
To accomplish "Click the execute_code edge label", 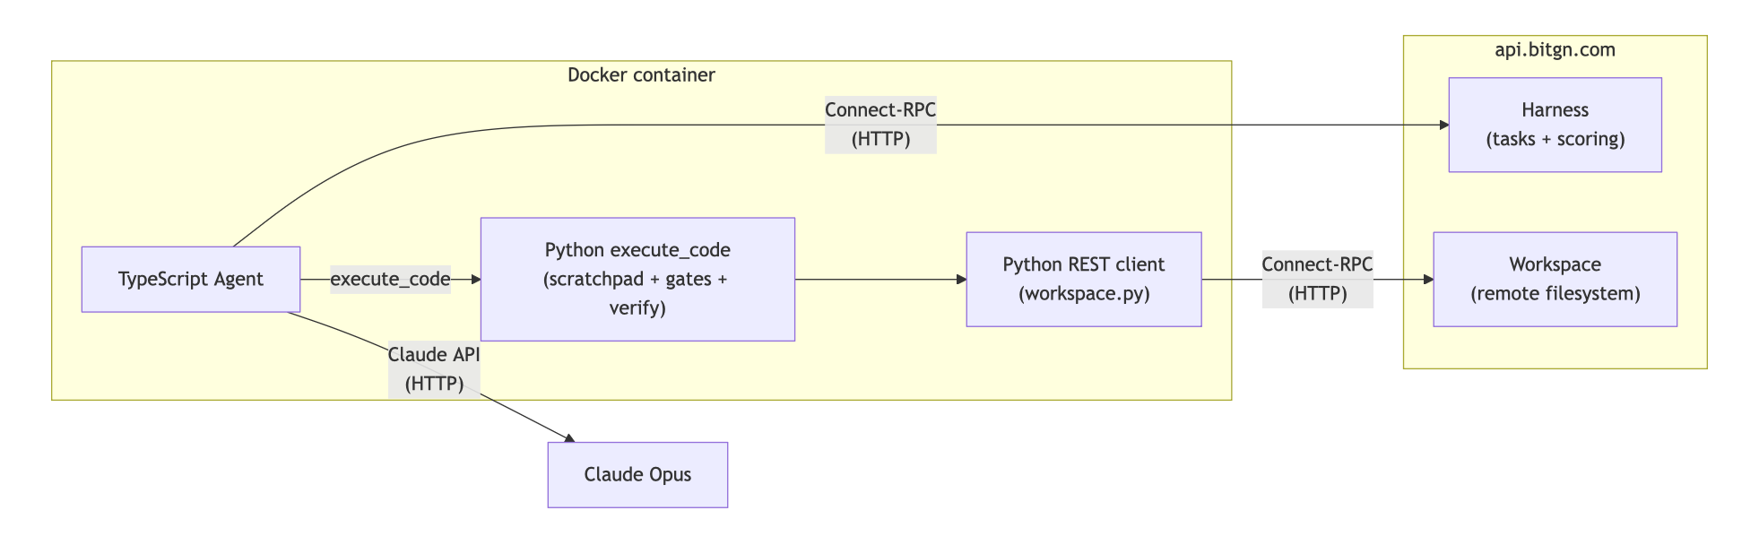I will [x=390, y=279].
